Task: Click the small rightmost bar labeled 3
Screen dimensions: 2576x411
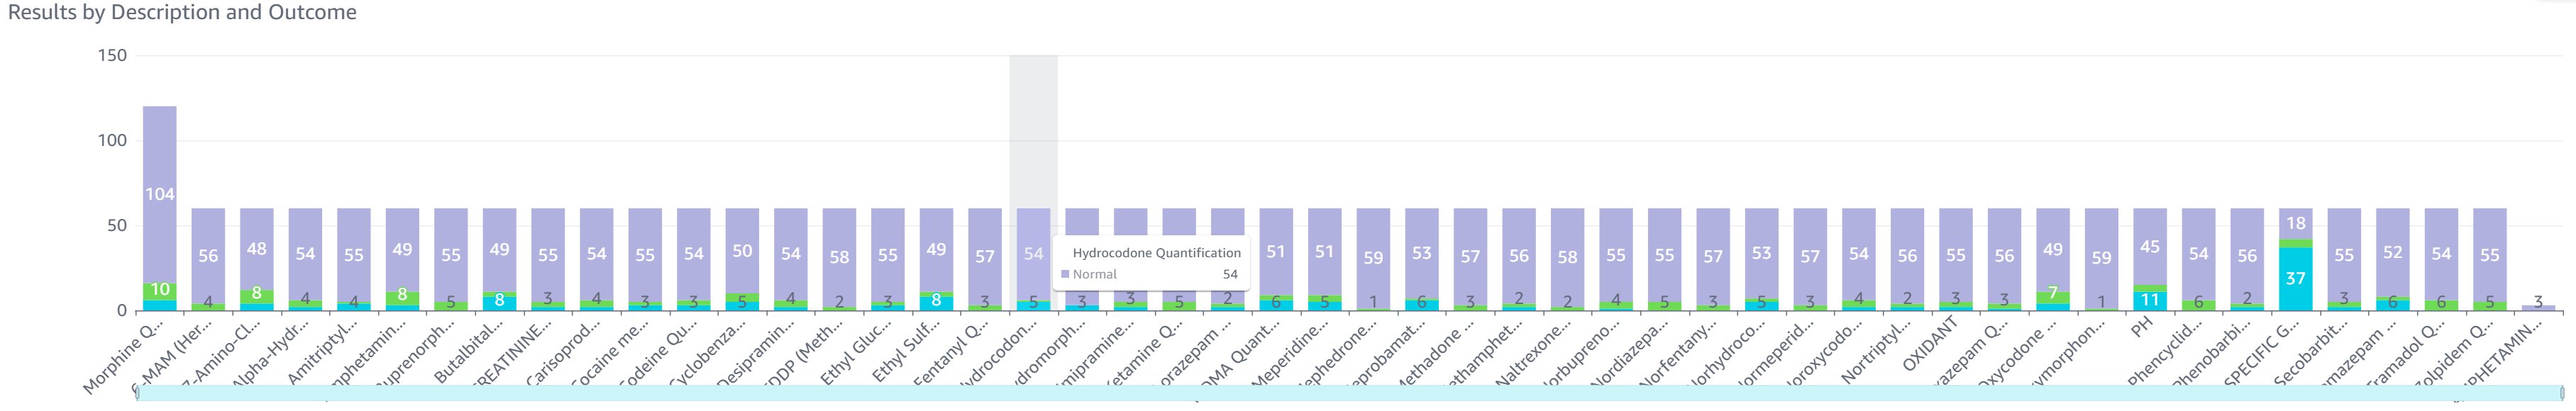Action: tap(2538, 307)
